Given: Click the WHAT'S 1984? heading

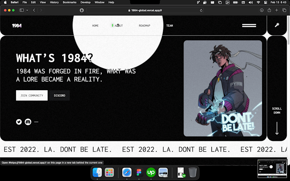Looking at the screenshot, I should [x=55, y=58].
